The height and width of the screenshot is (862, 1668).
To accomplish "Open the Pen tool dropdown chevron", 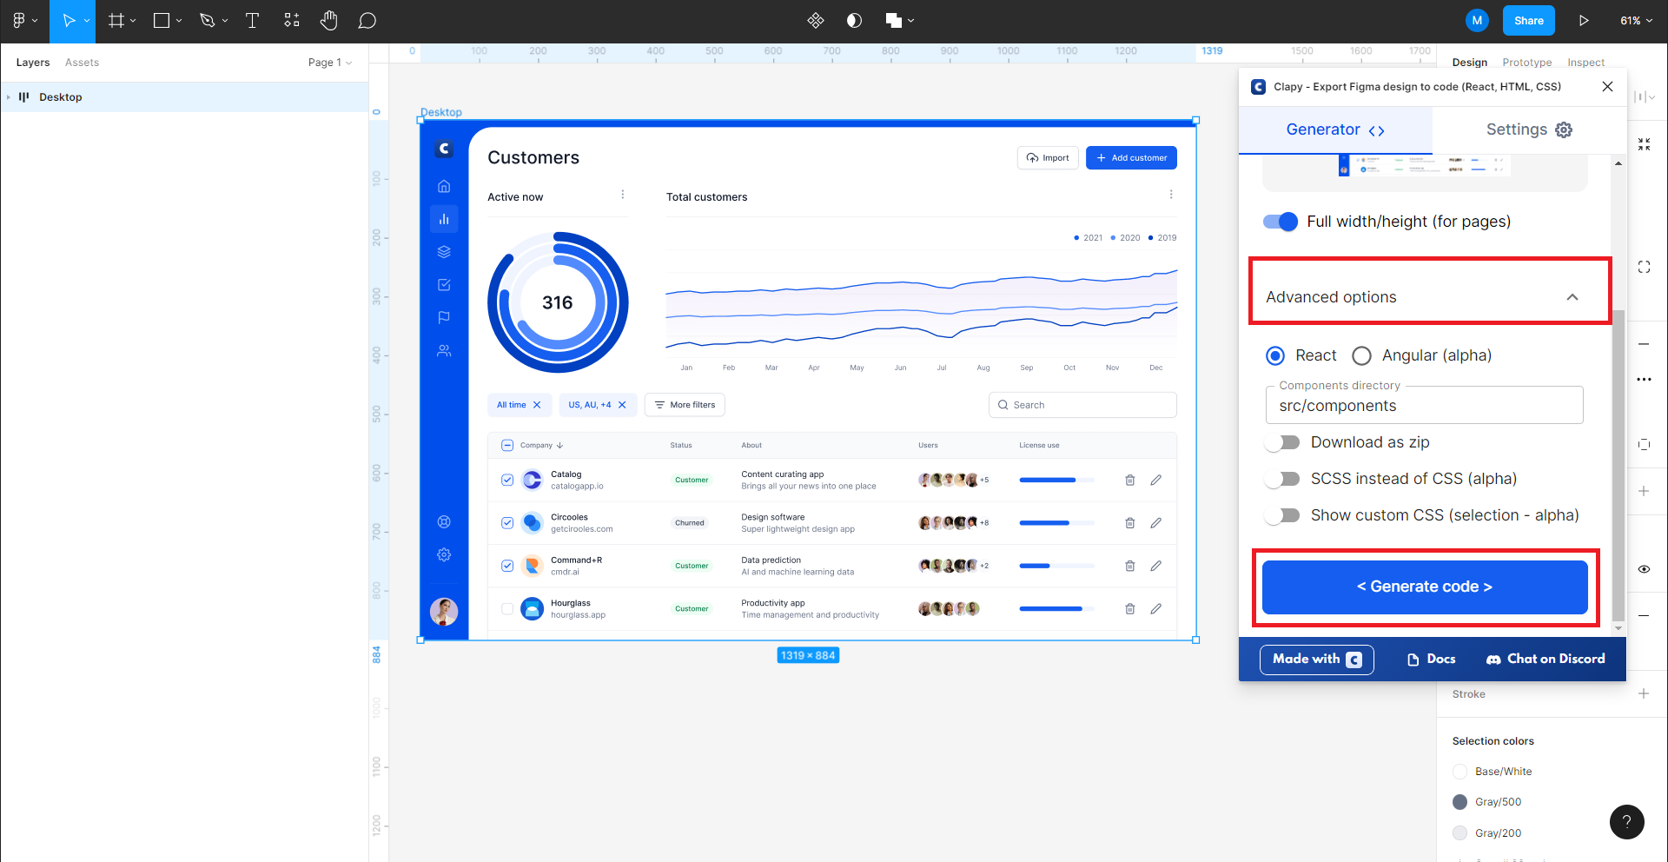I will (x=225, y=20).
